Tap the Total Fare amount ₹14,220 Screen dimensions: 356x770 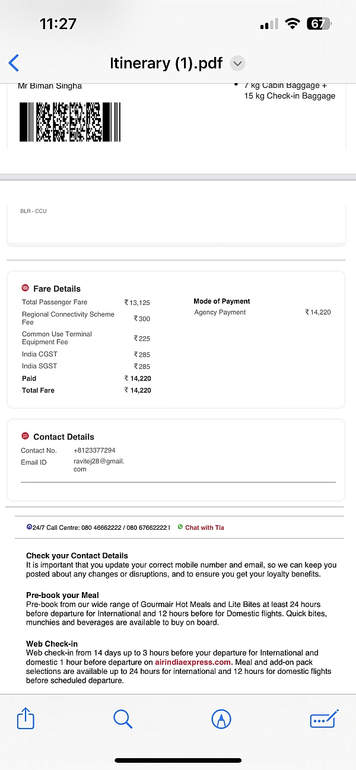tap(138, 390)
